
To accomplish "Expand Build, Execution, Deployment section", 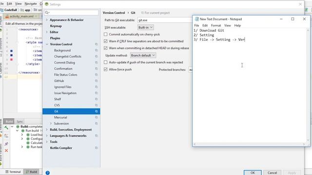I will [47, 130].
